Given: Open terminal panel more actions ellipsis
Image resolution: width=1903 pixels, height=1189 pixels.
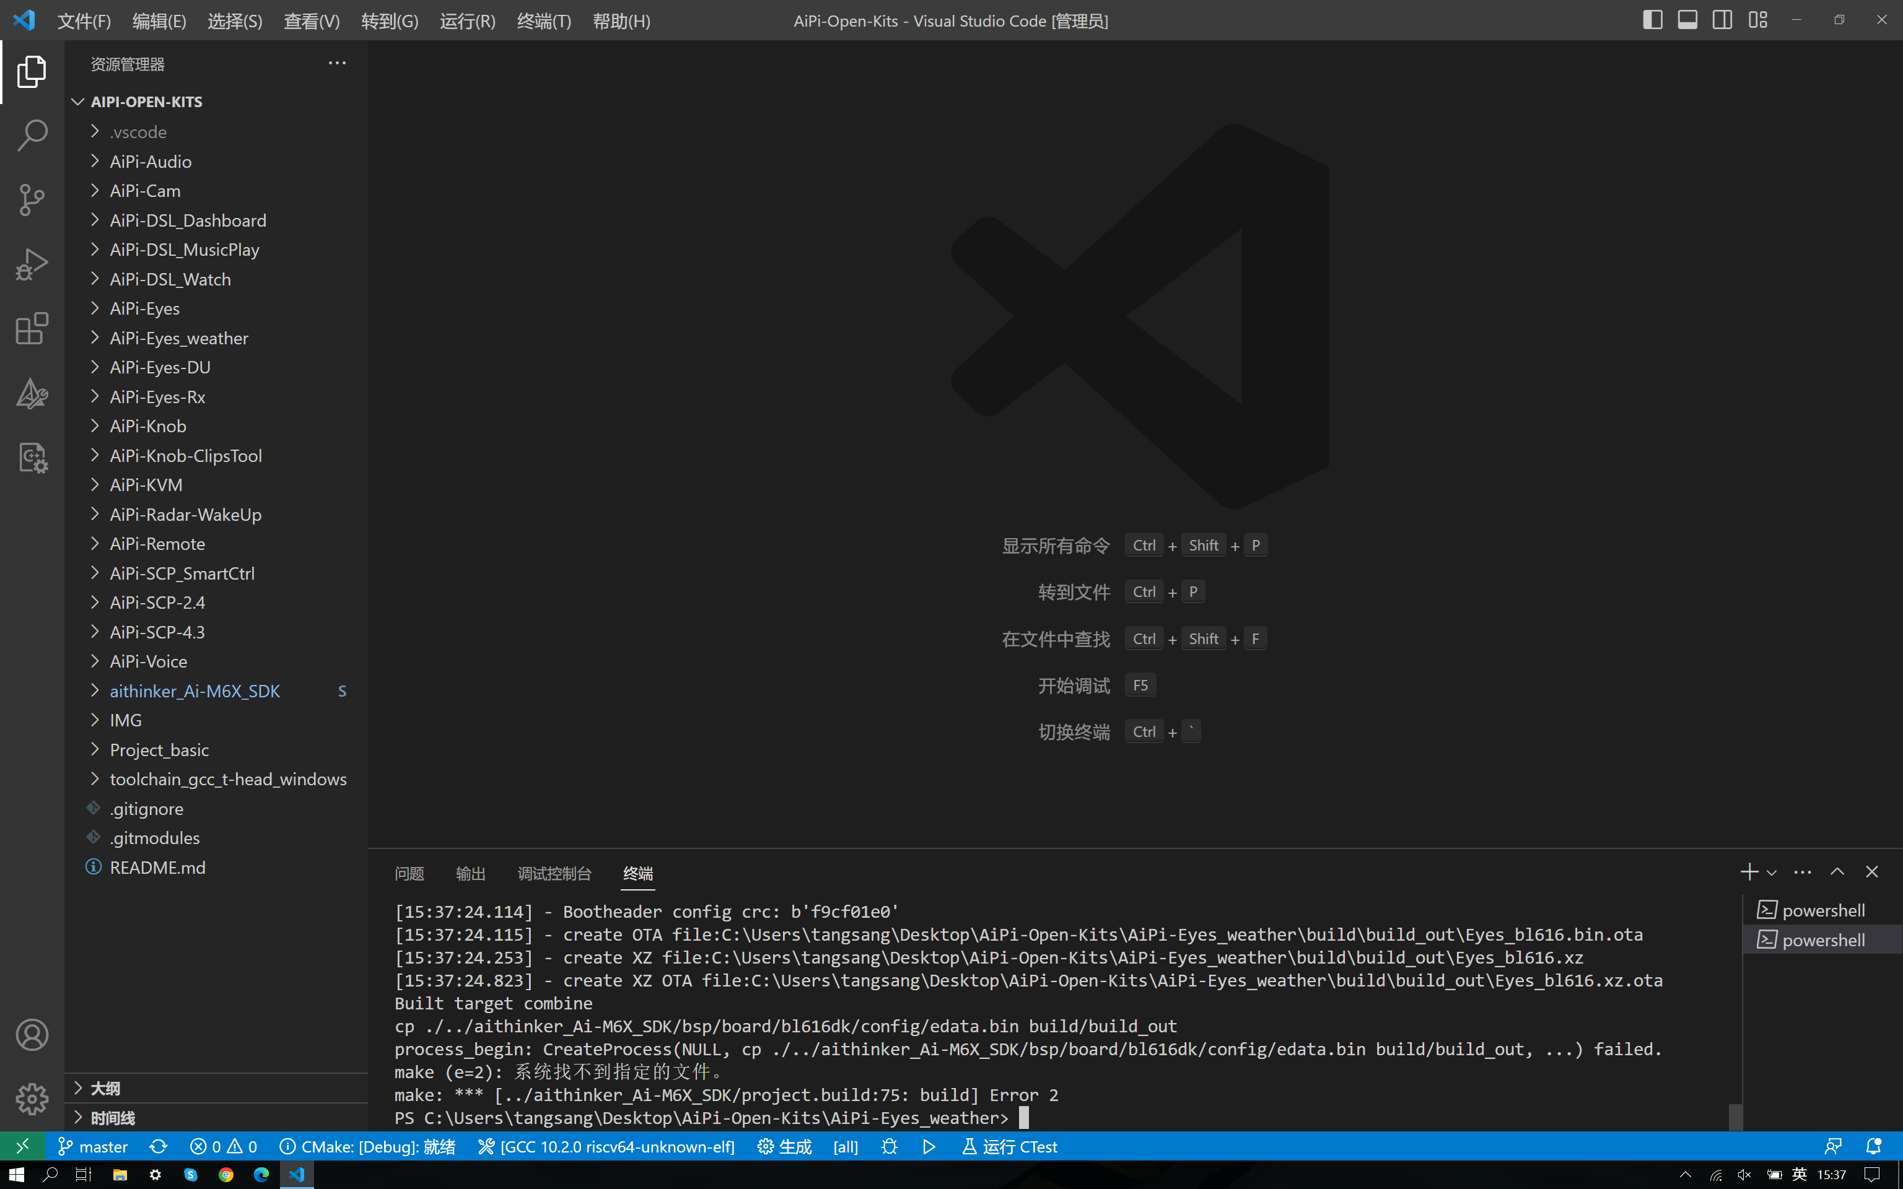Looking at the screenshot, I should [1803, 872].
